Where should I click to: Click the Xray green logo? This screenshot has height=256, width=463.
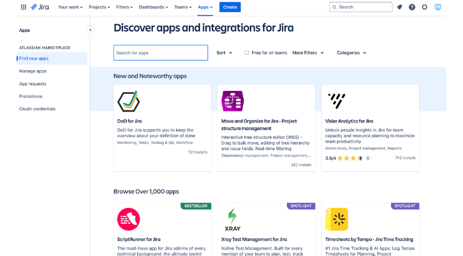[x=232, y=219]
